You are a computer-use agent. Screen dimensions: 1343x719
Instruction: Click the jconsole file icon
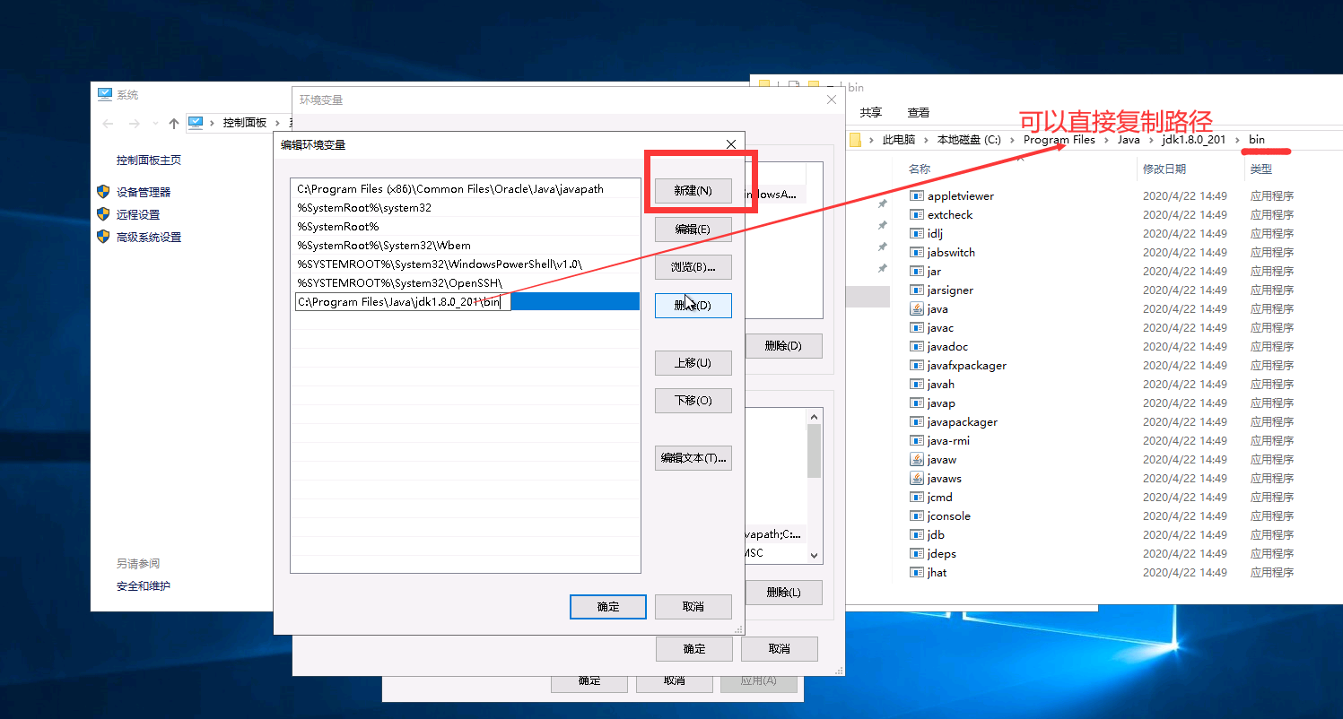point(917,515)
